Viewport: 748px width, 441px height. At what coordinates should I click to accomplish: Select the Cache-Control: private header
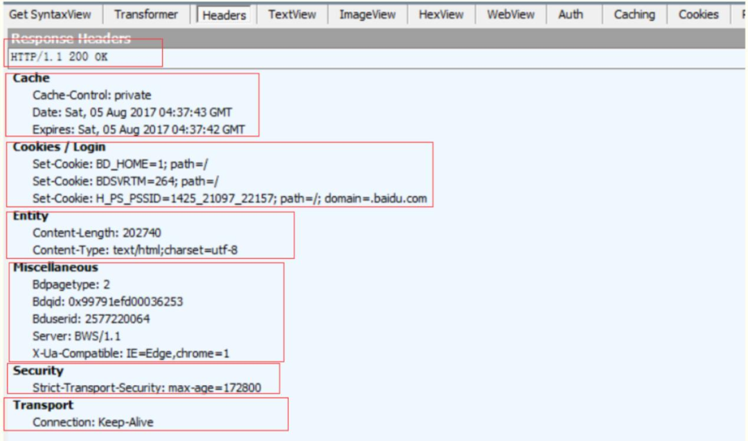click(91, 96)
